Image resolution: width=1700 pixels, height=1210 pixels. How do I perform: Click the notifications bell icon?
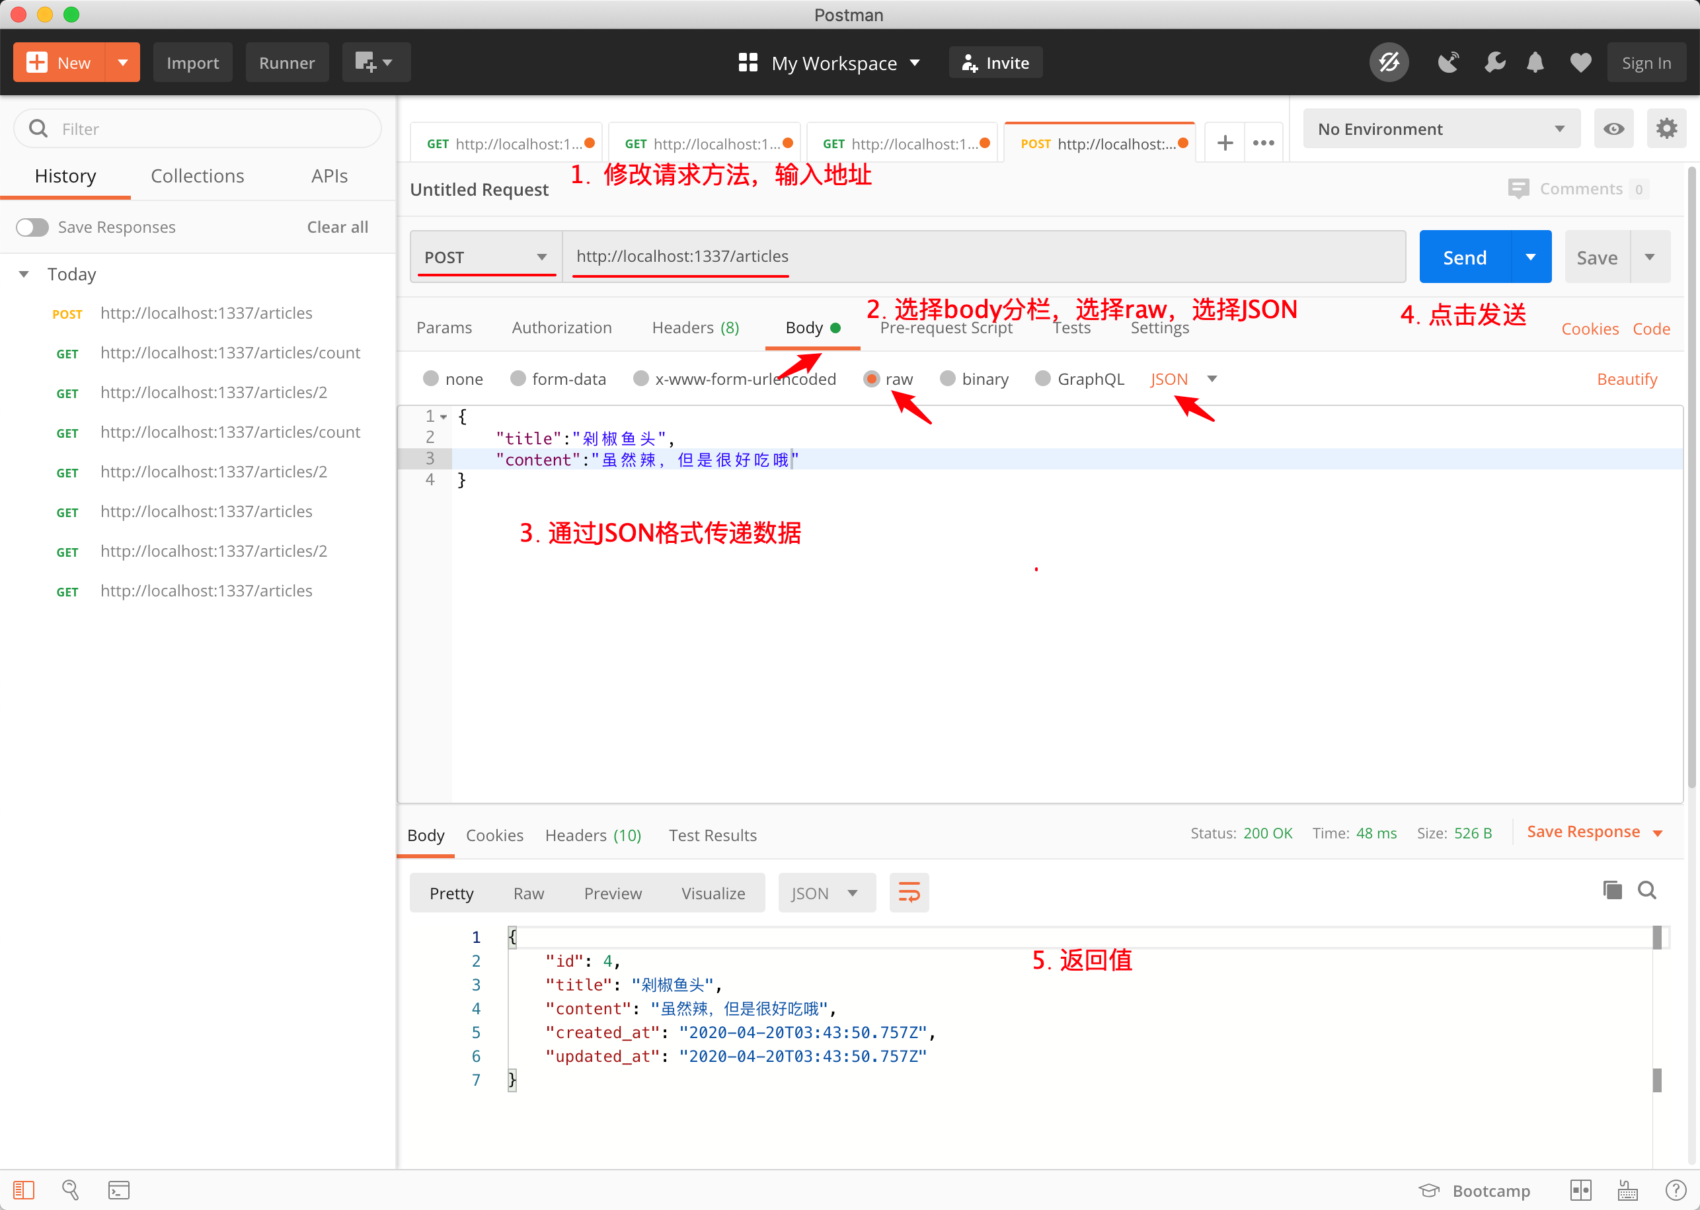[x=1535, y=63]
